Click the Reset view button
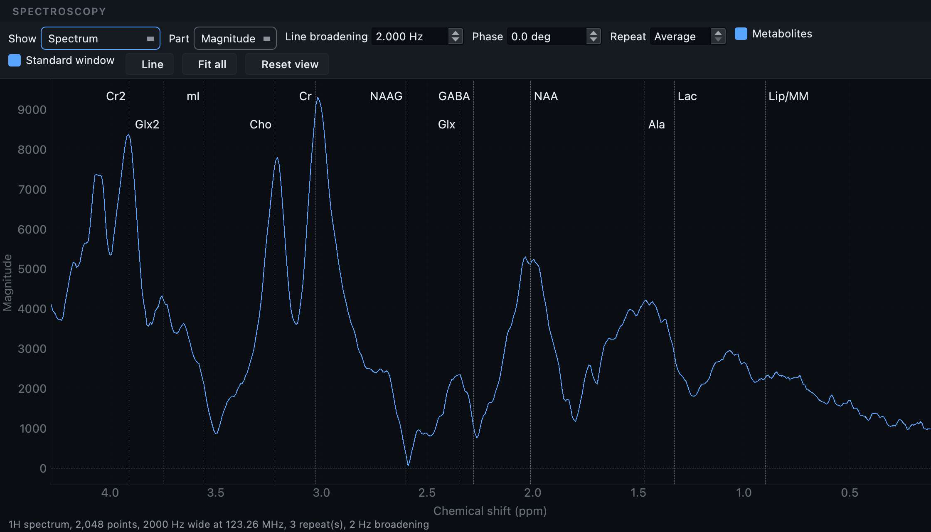The height and width of the screenshot is (532, 931). tap(287, 64)
